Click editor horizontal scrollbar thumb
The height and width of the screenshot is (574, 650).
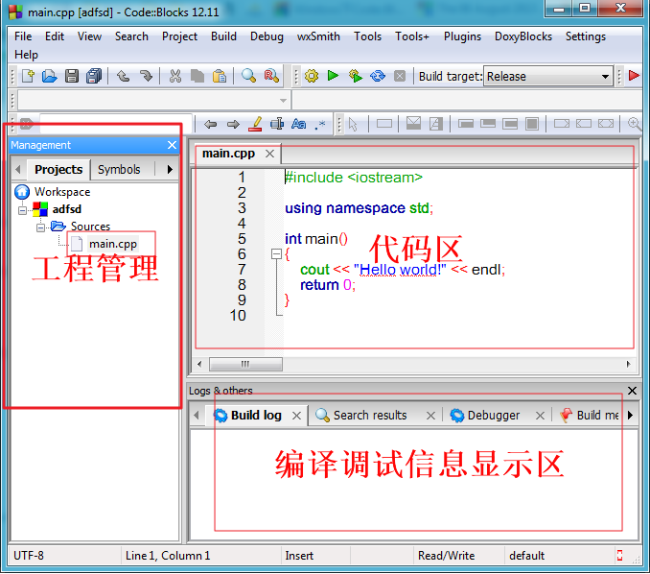click(245, 364)
